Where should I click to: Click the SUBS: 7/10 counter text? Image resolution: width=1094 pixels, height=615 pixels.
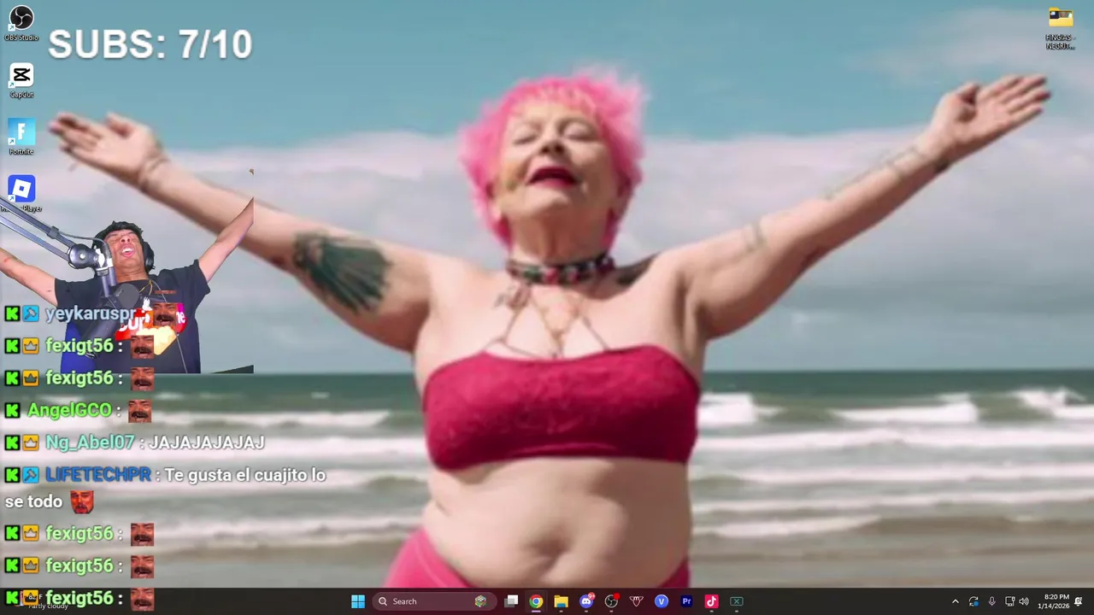coord(150,44)
